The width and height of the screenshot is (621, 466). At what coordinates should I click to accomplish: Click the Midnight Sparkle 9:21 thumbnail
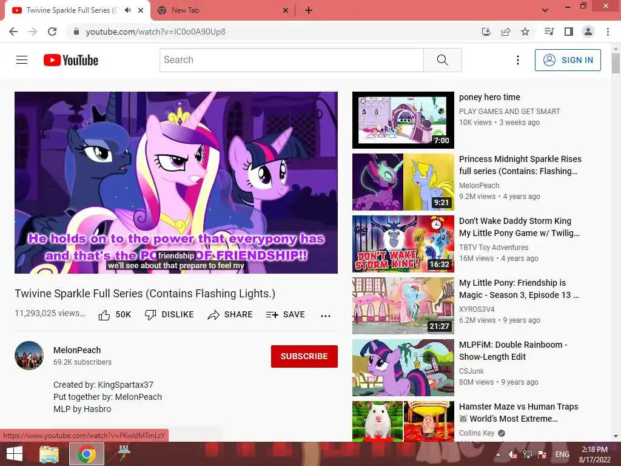403,182
